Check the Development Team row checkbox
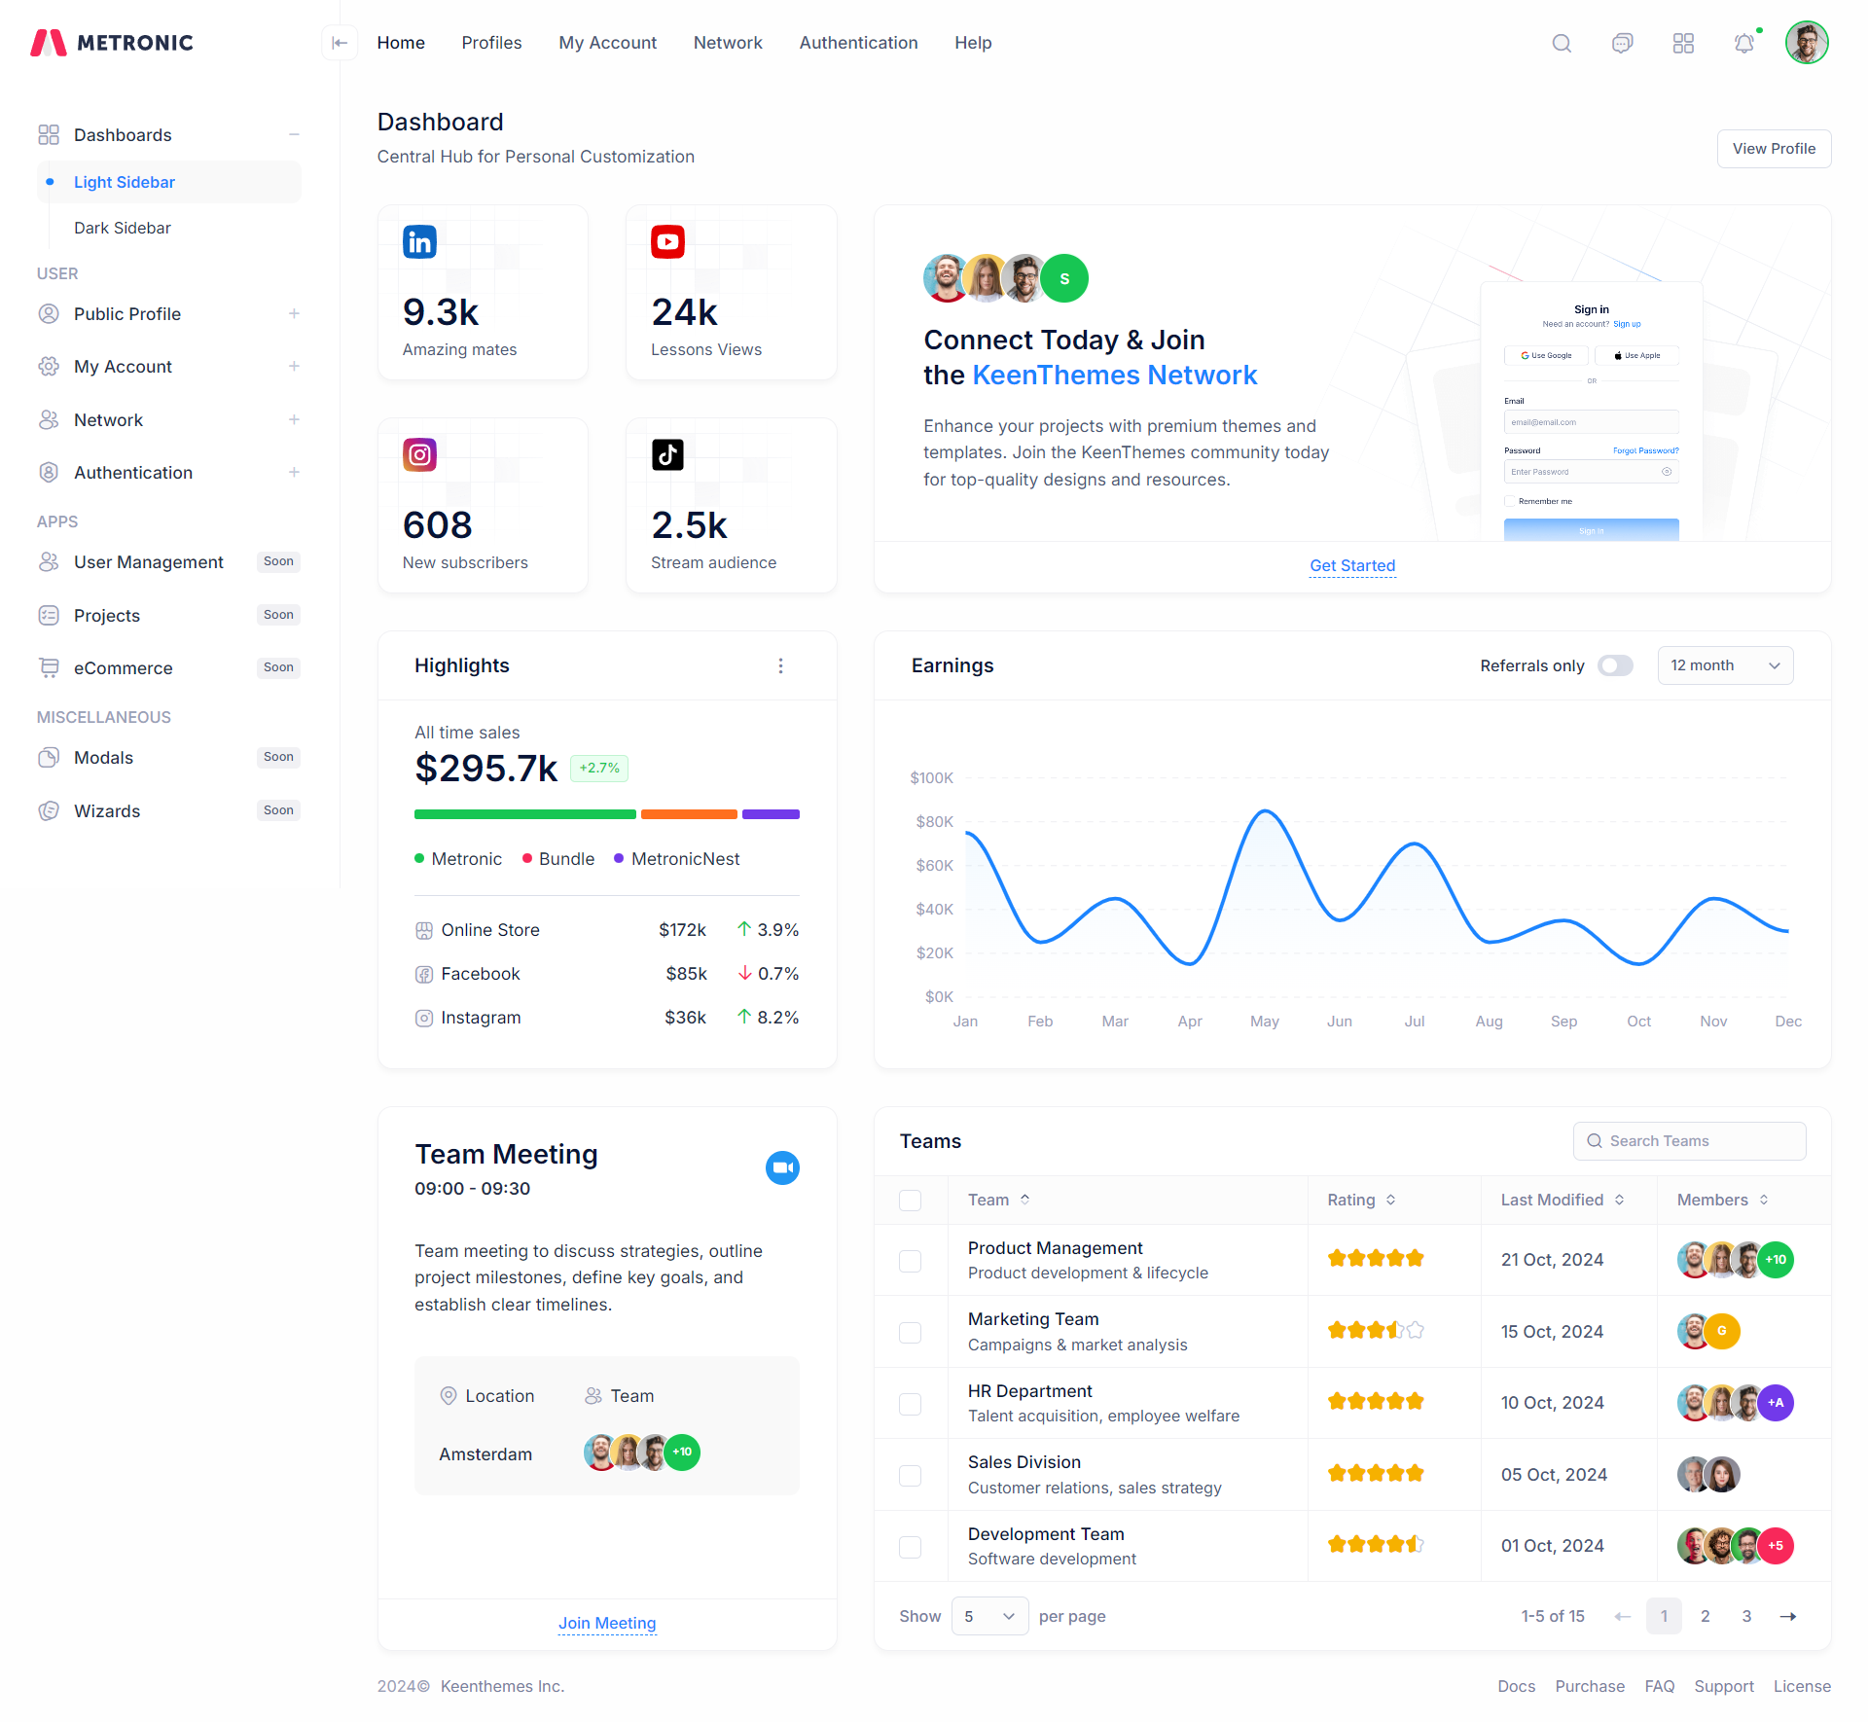This screenshot has height=1722, width=1868. click(x=911, y=1547)
